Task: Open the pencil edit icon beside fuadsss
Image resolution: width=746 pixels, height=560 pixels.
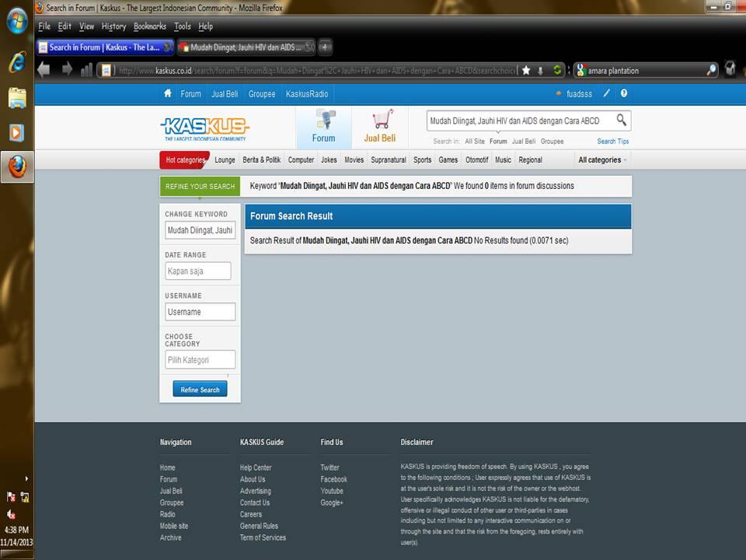Action: (x=607, y=93)
